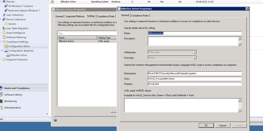
Task: Click Asset Intelligence folder icon
Action: point(4,33)
